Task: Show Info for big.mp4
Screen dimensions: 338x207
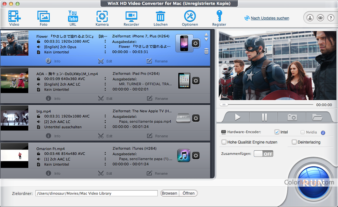Action: [53, 136]
